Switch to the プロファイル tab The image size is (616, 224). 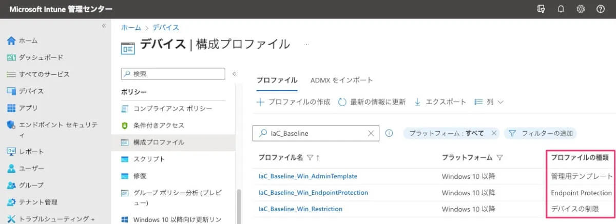click(277, 80)
